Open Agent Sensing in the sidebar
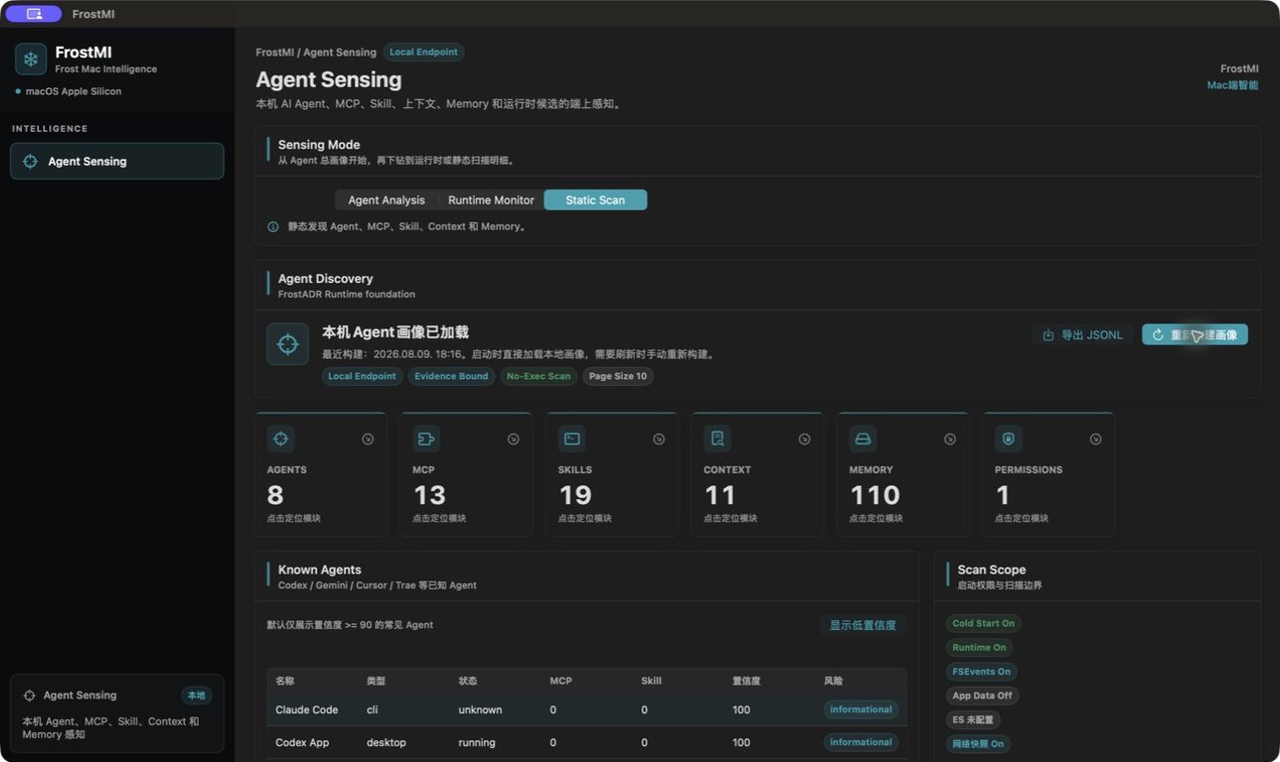Image resolution: width=1280 pixels, height=762 pixels. pos(117,161)
